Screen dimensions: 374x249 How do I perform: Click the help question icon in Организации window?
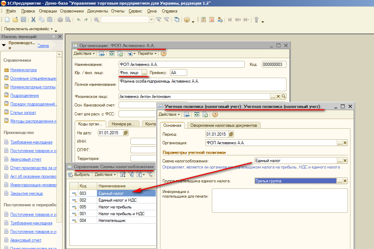click(x=163, y=53)
